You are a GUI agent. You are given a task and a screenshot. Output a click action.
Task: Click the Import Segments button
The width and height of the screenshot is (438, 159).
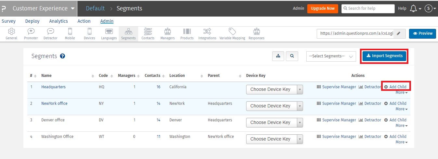384,56
